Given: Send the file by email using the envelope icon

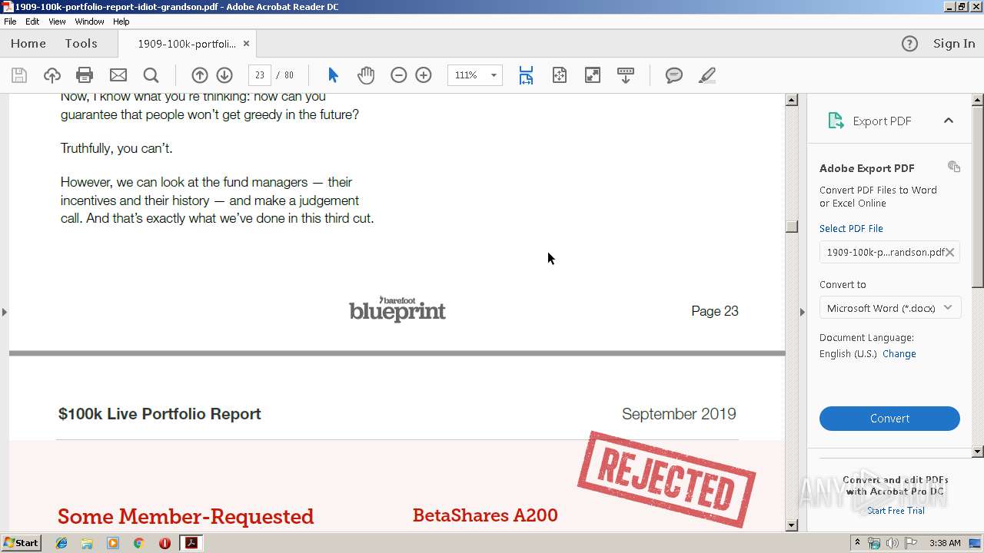Looking at the screenshot, I should 118,75.
